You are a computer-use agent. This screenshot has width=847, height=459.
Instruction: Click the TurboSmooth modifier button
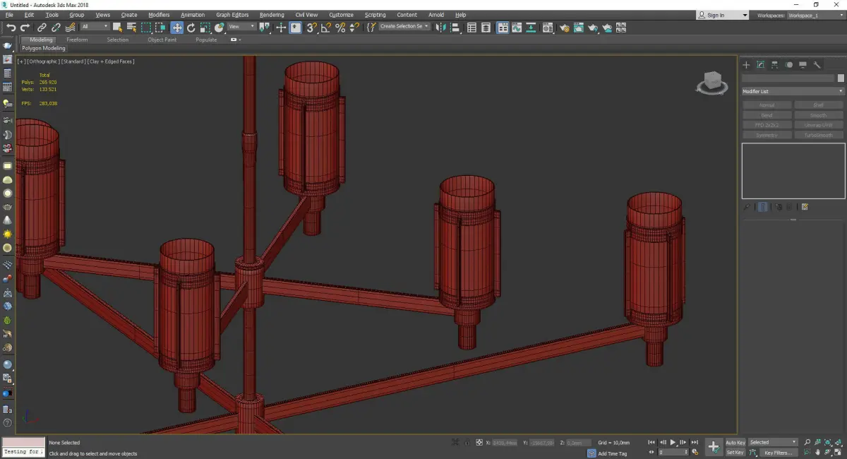[x=818, y=135]
